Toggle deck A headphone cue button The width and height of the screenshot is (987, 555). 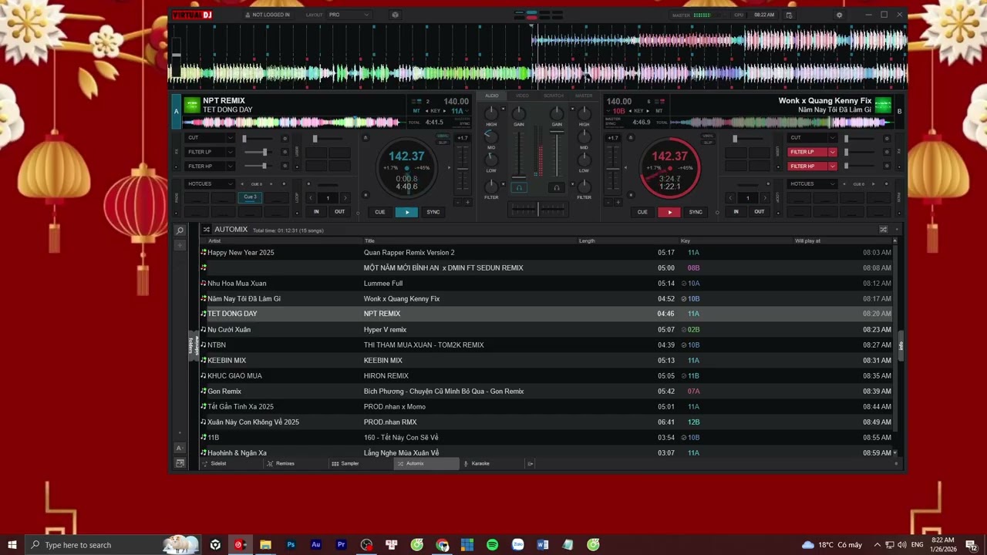519,187
